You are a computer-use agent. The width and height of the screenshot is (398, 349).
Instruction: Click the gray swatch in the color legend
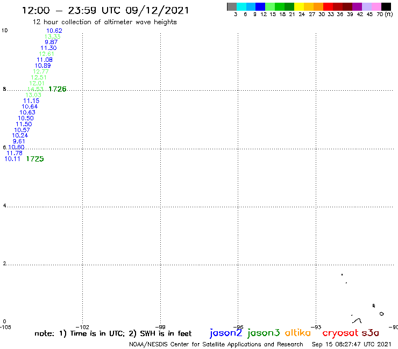(x=232, y=6)
